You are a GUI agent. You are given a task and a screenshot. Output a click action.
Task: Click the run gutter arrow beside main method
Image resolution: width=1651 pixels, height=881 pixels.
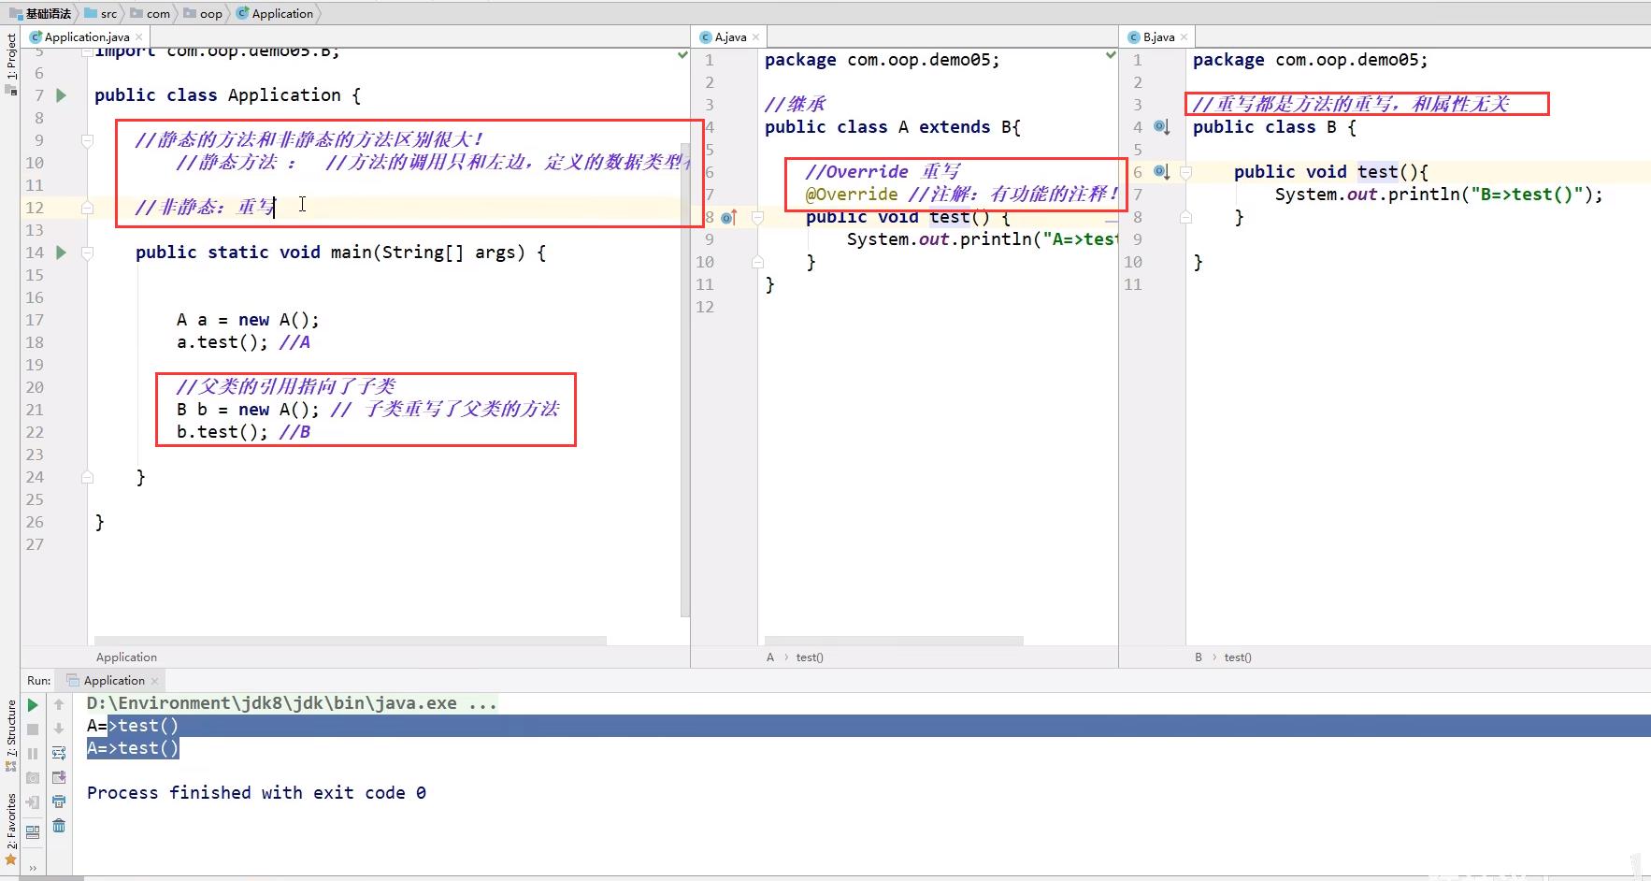point(61,253)
